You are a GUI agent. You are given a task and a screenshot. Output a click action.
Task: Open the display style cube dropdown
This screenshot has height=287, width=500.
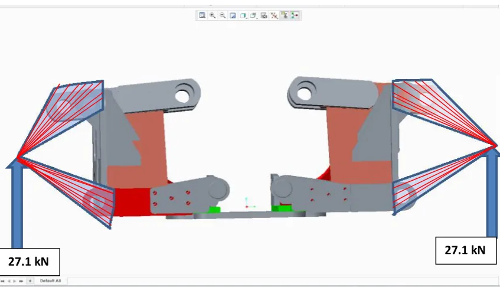tap(243, 15)
